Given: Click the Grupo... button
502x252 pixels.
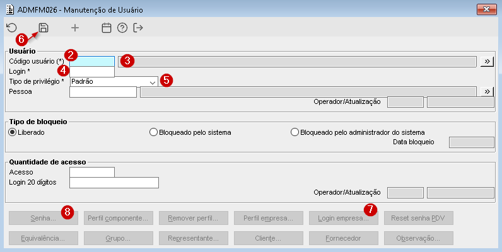Looking at the screenshot, I should [119, 238].
